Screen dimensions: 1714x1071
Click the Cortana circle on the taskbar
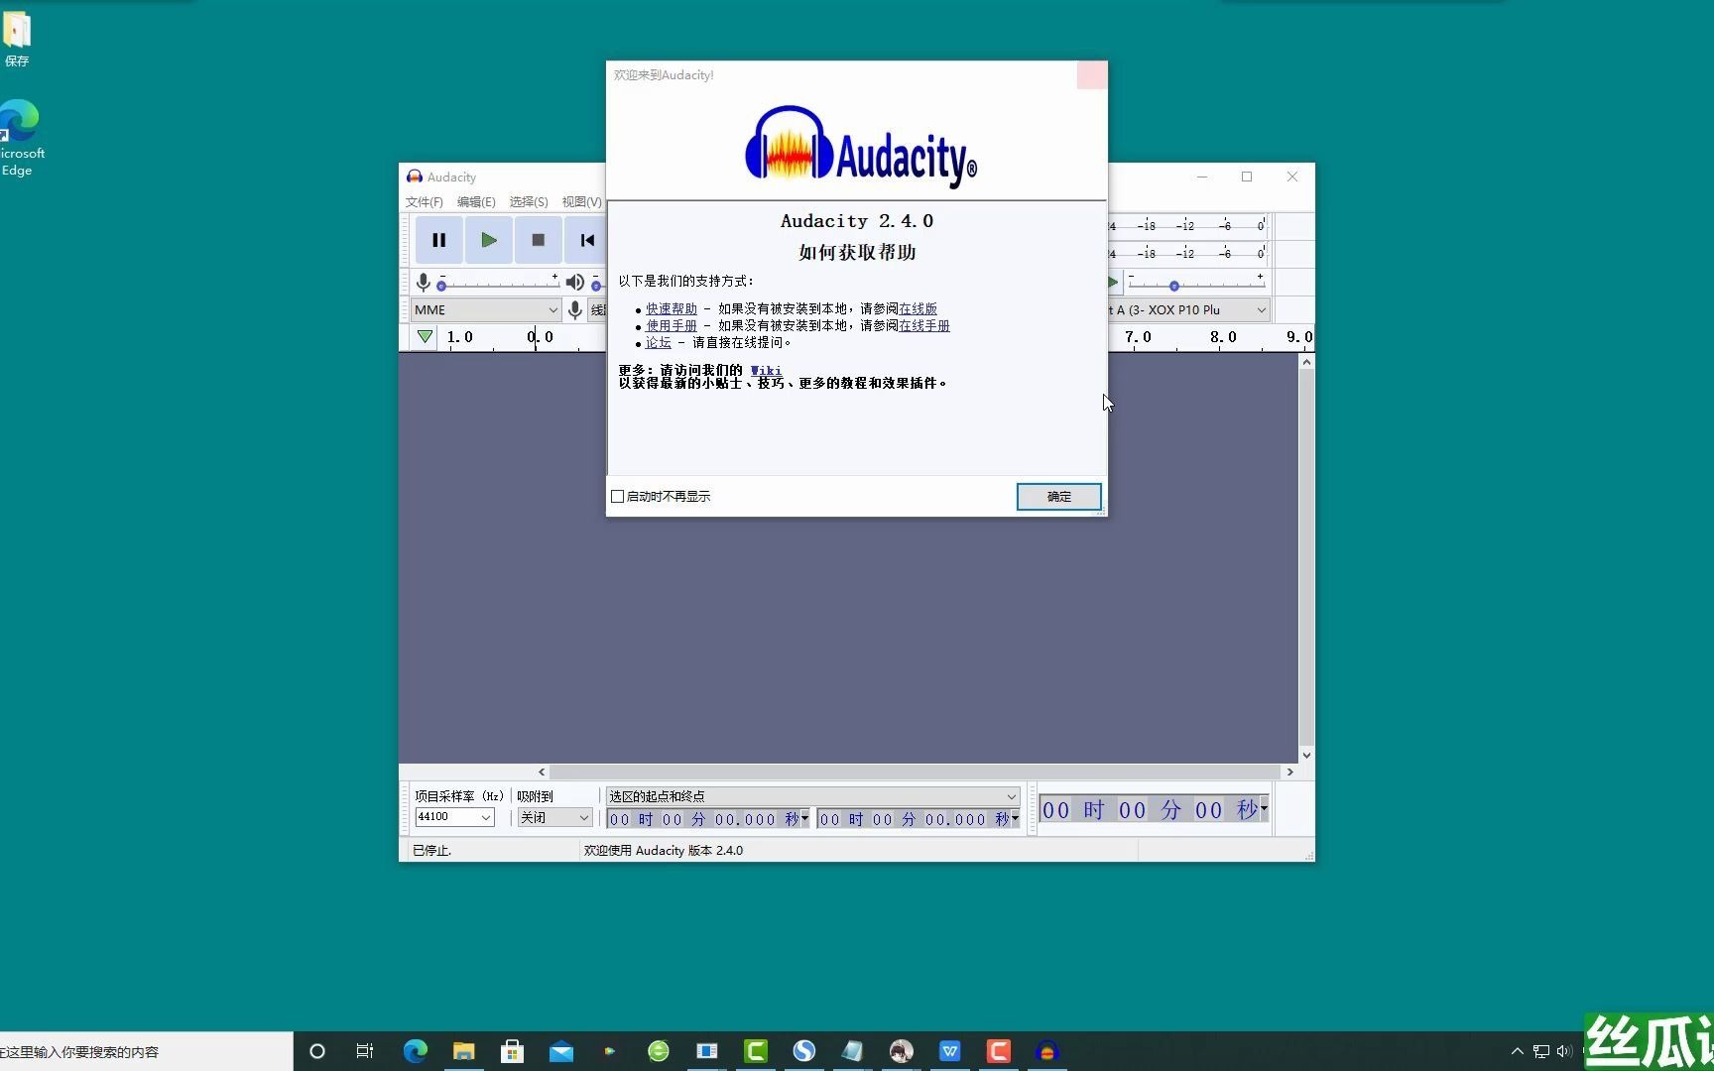[x=317, y=1051]
